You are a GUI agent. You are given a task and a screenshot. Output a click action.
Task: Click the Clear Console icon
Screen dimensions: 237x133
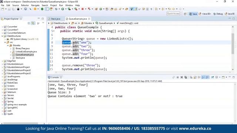click(x=191, y=77)
